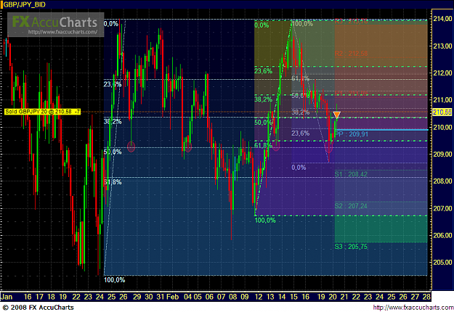Select the highlighted current price 210,55
Image resolution: width=454 pixels, height=312 pixels.
click(442, 112)
